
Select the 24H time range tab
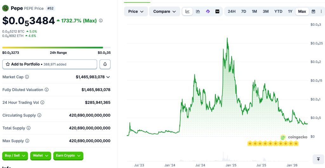(x=231, y=12)
